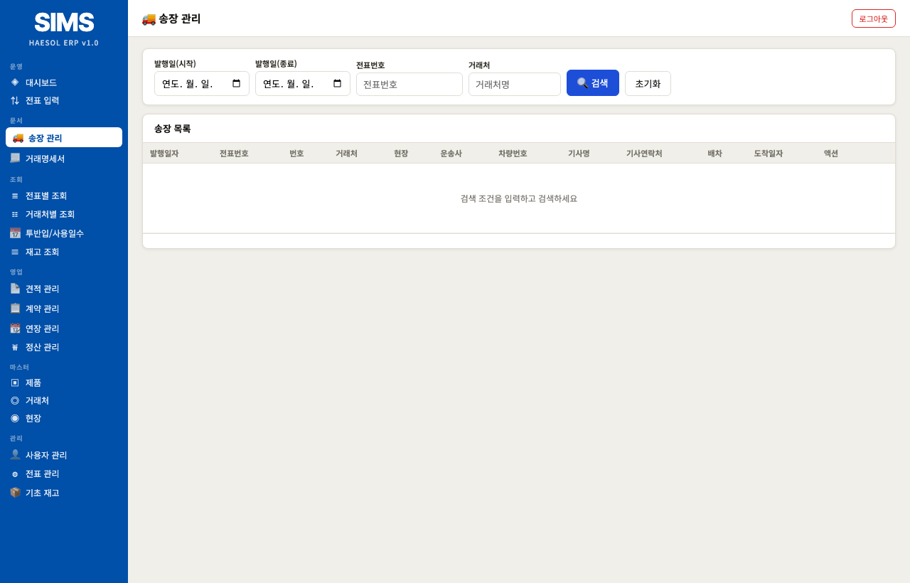The image size is (910, 583).
Task: Select 재고 조회 from the sidebar
Action: pos(43,252)
